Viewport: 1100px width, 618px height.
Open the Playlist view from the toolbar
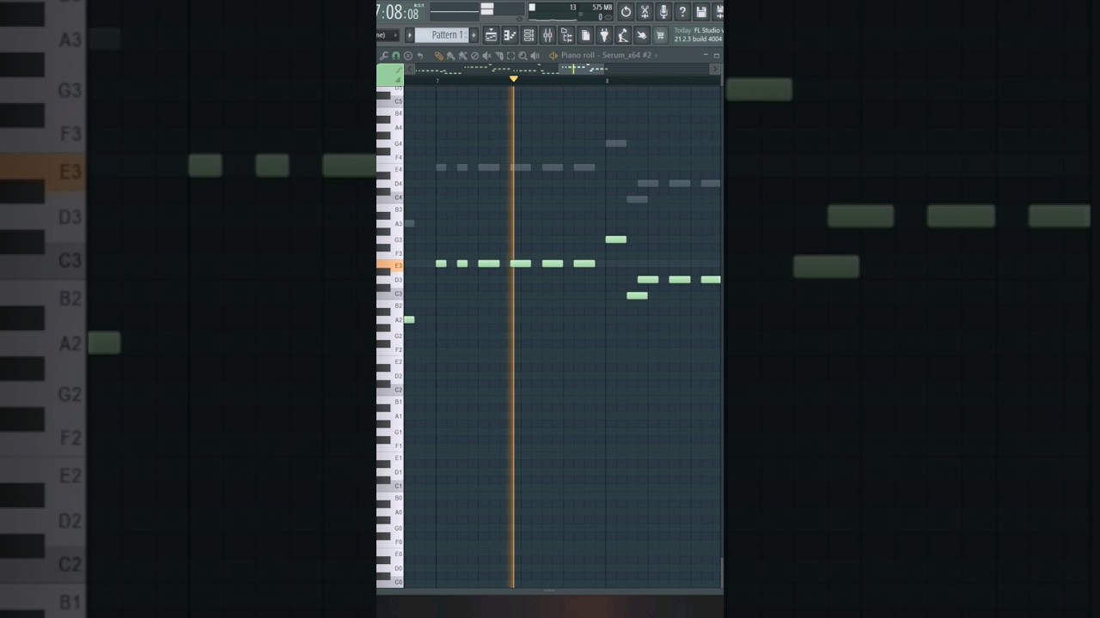tap(491, 35)
